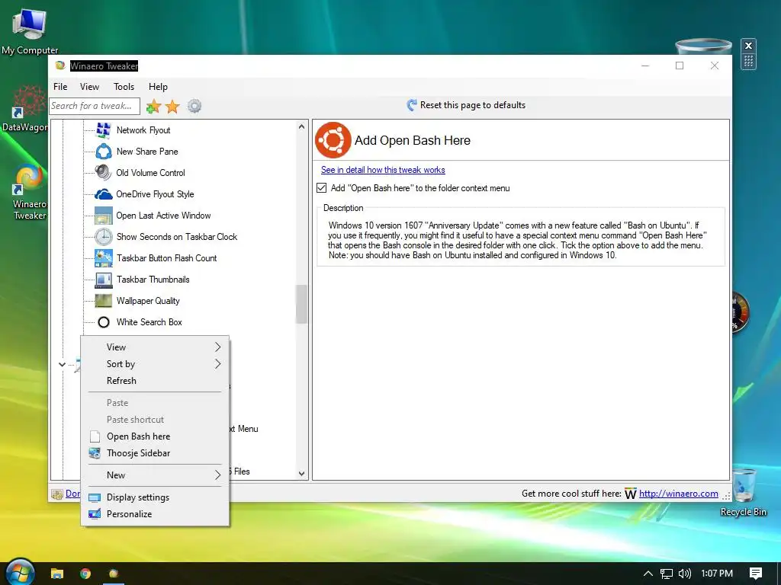This screenshot has width=781, height=585.
Task: Choose Display settings in context menu
Action: (x=155, y=497)
